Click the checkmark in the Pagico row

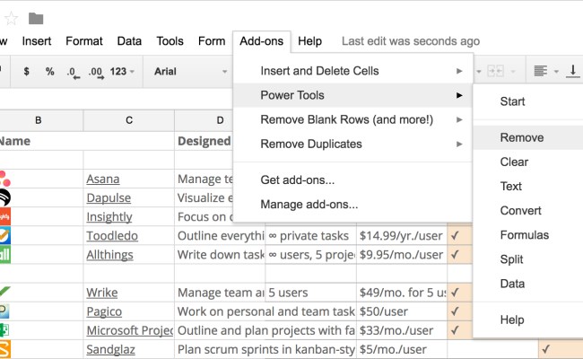click(455, 311)
